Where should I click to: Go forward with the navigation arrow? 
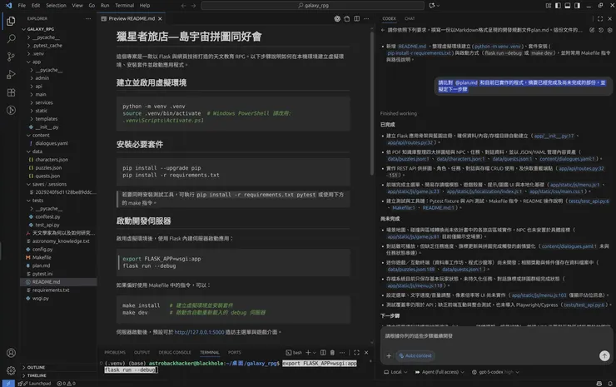click(x=193, y=6)
